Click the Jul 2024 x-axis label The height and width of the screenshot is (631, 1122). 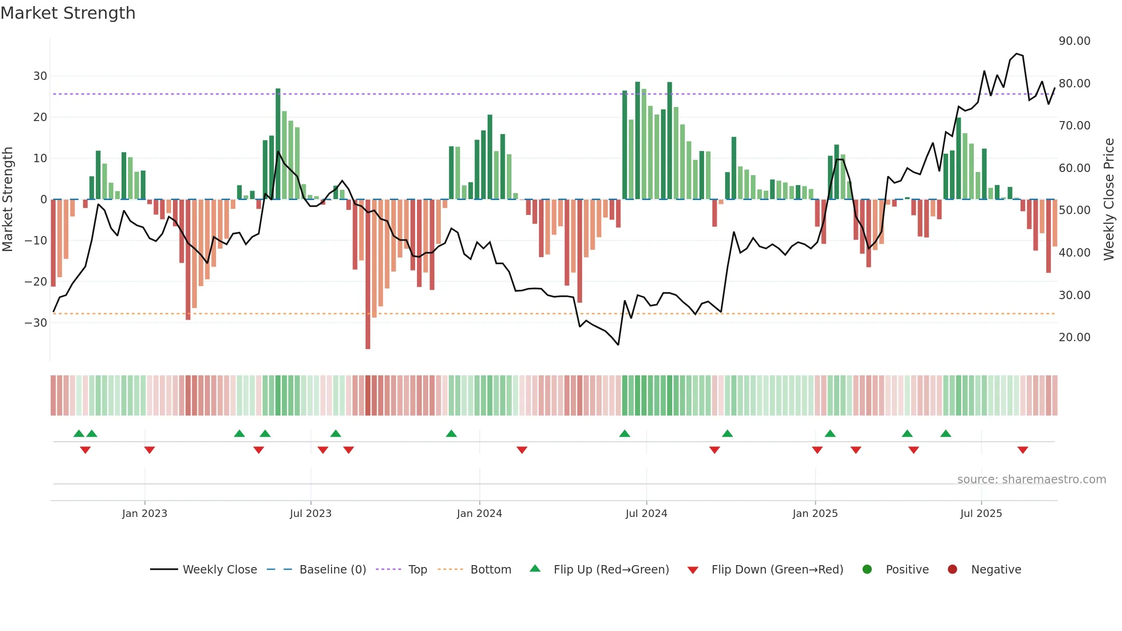pyautogui.click(x=647, y=514)
